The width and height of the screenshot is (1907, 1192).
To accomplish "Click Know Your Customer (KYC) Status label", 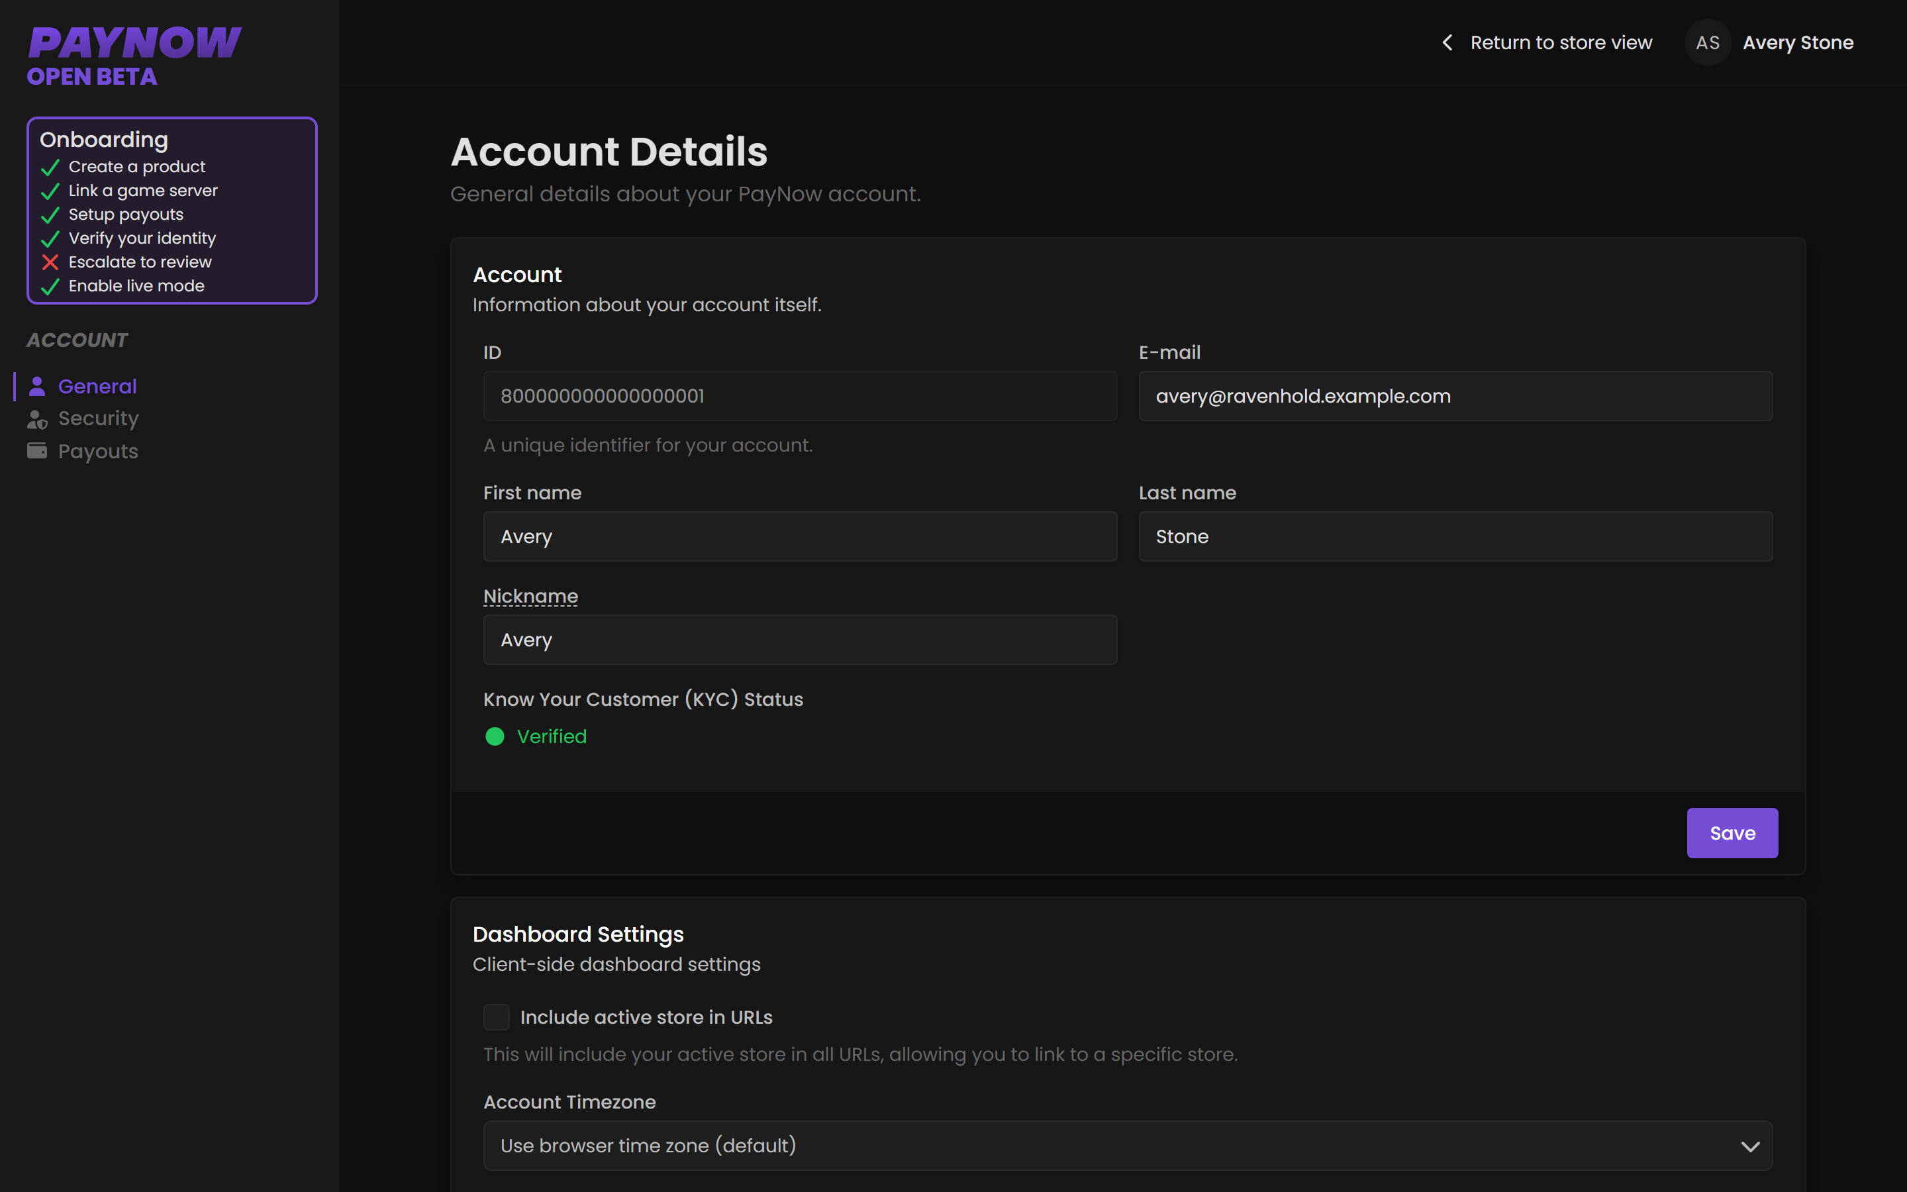I will click(643, 699).
